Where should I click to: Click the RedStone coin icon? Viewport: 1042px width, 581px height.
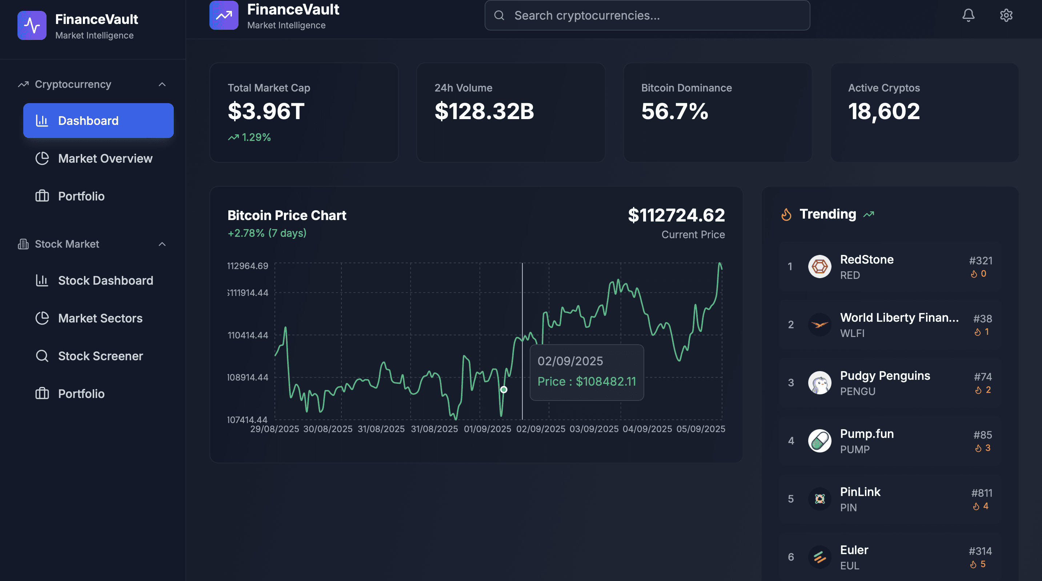pos(819,266)
